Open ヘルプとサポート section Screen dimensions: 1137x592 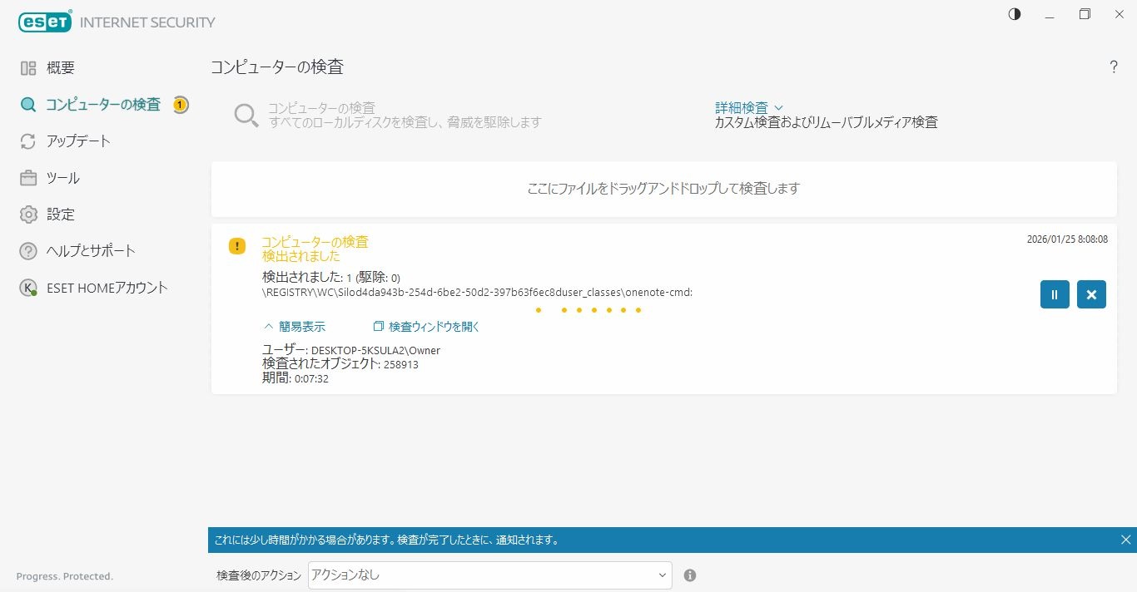click(x=90, y=251)
